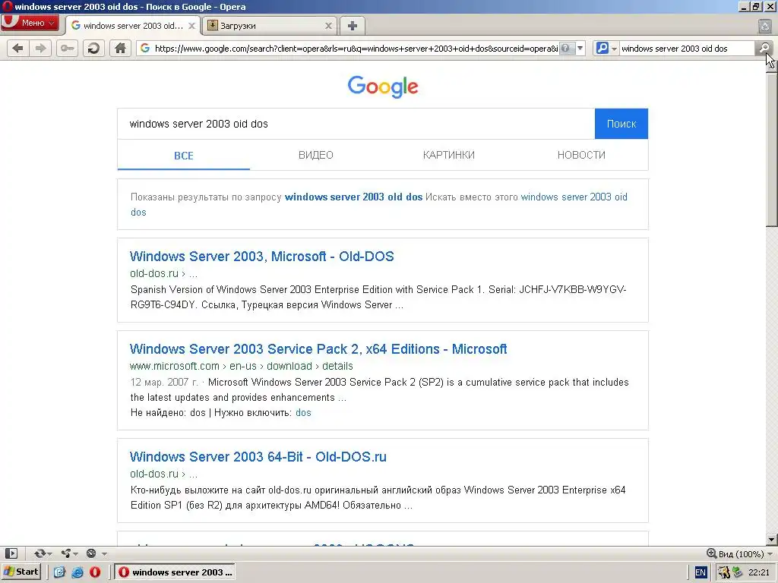Click the zoom magnifier icon beside Вид

coord(711,553)
